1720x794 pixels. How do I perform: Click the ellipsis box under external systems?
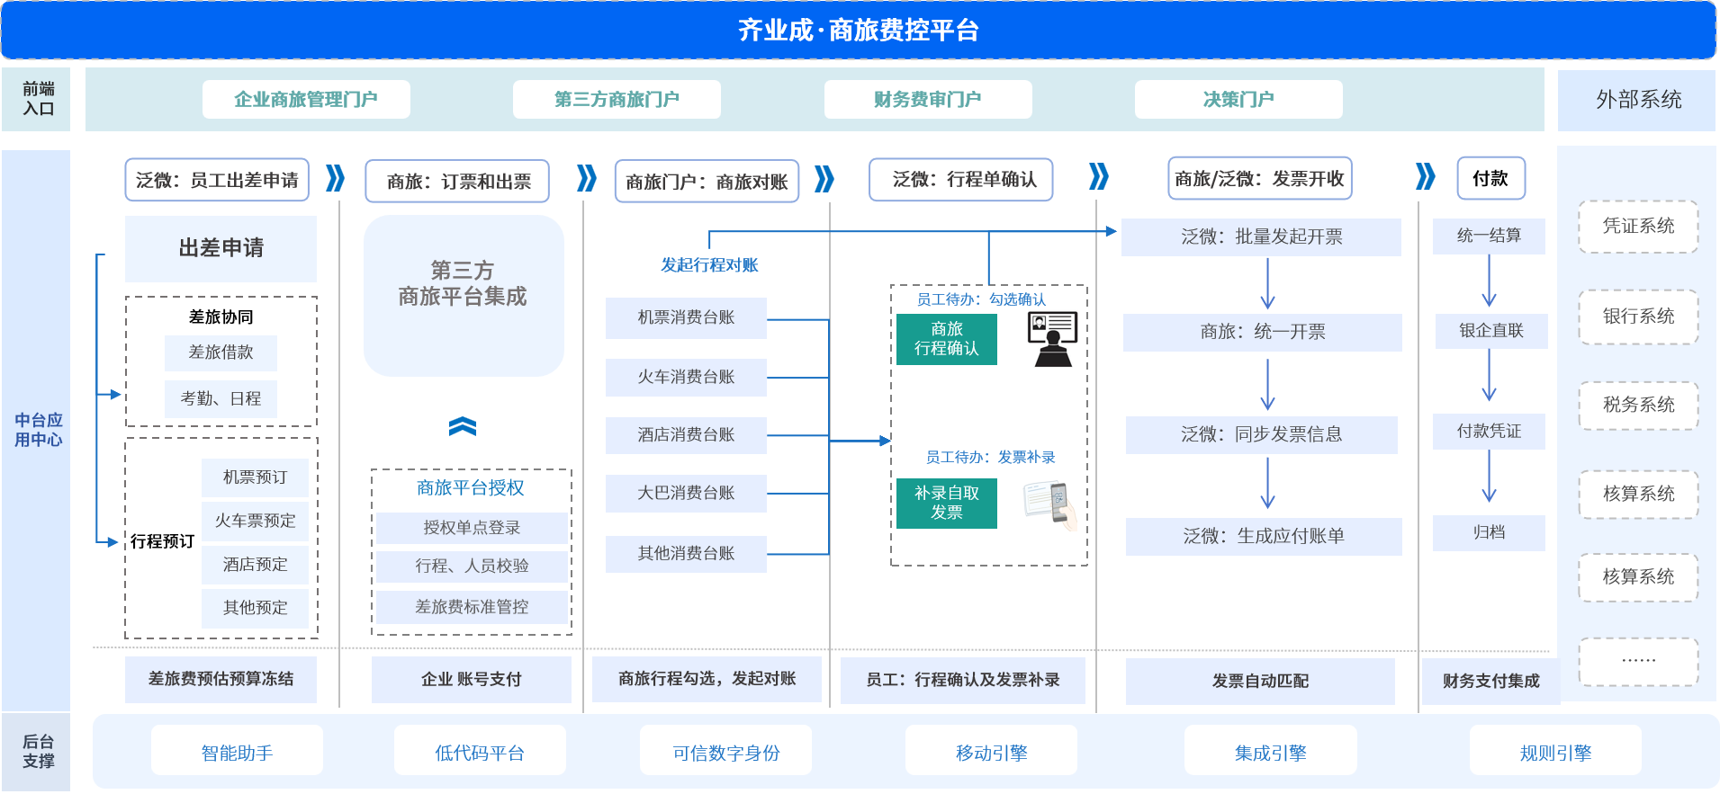1638,661
